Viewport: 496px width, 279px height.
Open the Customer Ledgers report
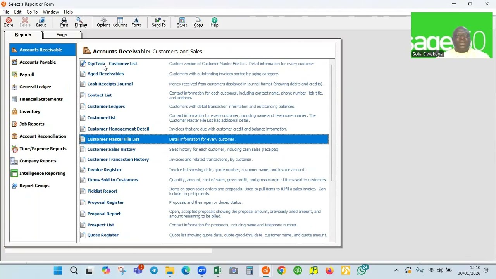(x=106, y=106)
